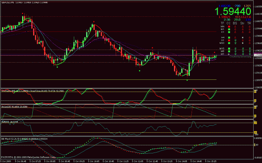Click the red BS down arrow in the H4 row
Screen dimensions: 262x163
(235, 37)
